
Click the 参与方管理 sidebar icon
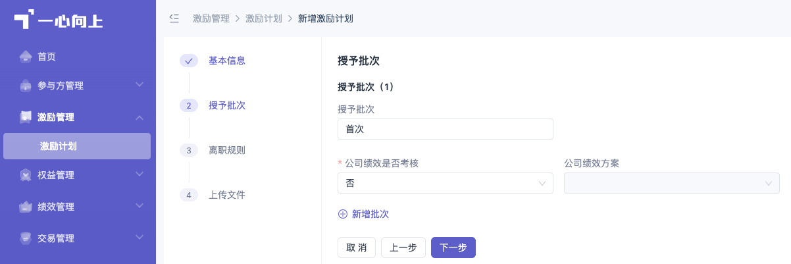pyautogui.click(x=26, y=86)
